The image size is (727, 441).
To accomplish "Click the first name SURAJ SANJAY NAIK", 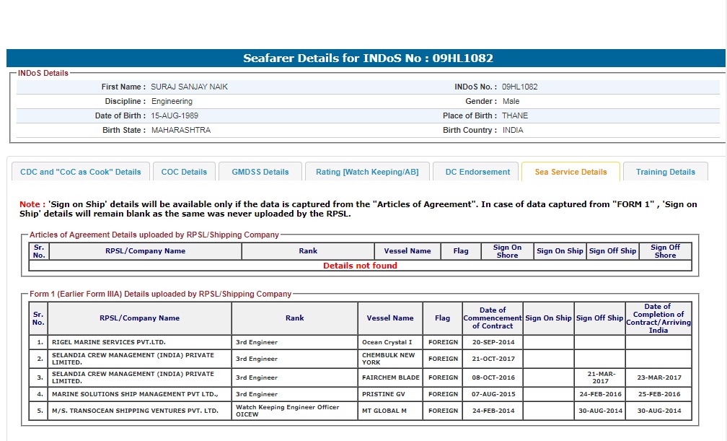I will [x=189, y=87].
